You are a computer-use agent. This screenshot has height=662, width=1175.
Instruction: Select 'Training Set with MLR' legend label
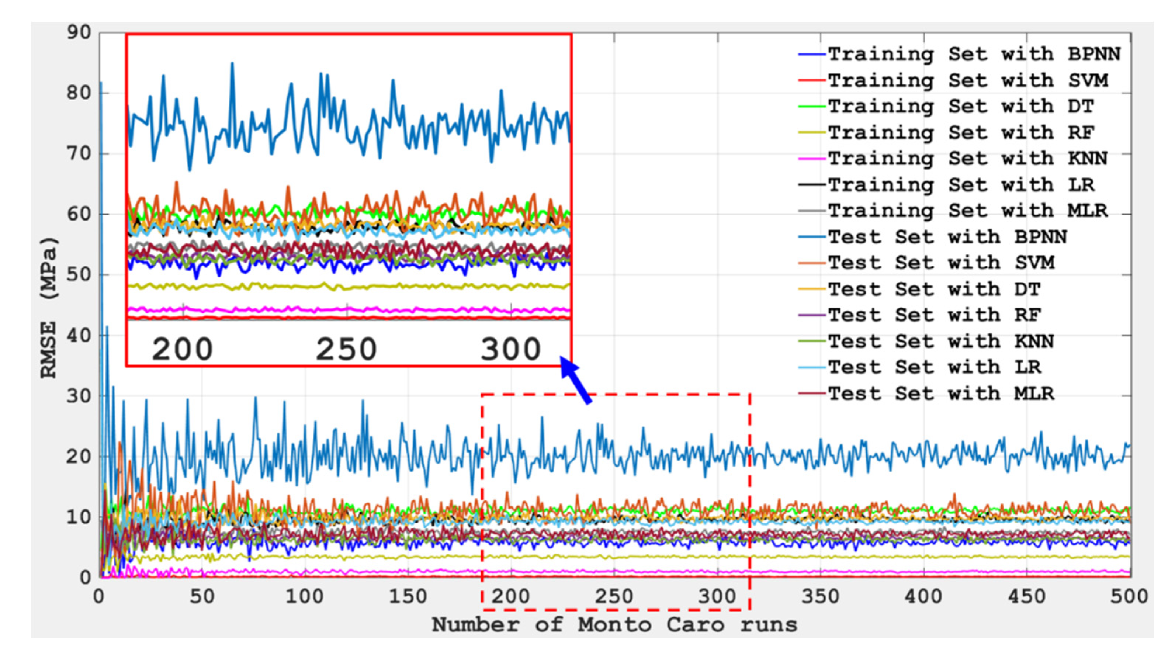(x=967, y=211)
